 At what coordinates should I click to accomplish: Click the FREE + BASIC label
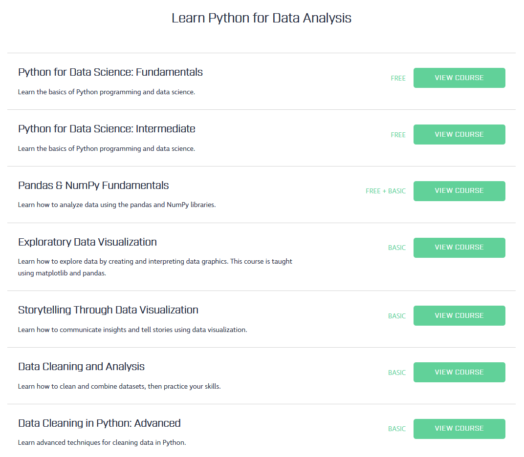coord(386,191)
